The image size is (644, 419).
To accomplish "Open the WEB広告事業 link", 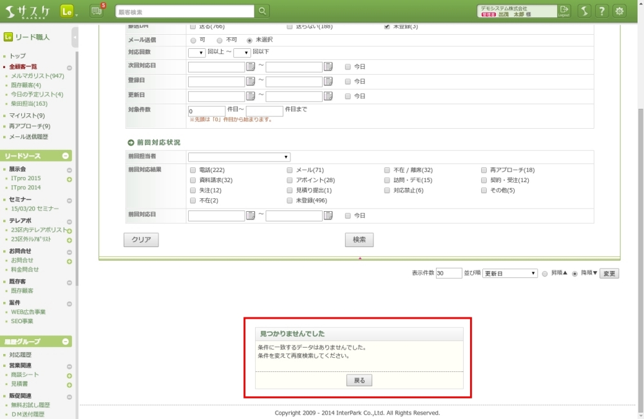I will pyautogui.click(x=28, y=312).
